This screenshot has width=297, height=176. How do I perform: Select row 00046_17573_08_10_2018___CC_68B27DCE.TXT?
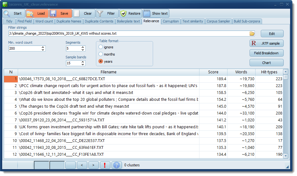[143, 79]
